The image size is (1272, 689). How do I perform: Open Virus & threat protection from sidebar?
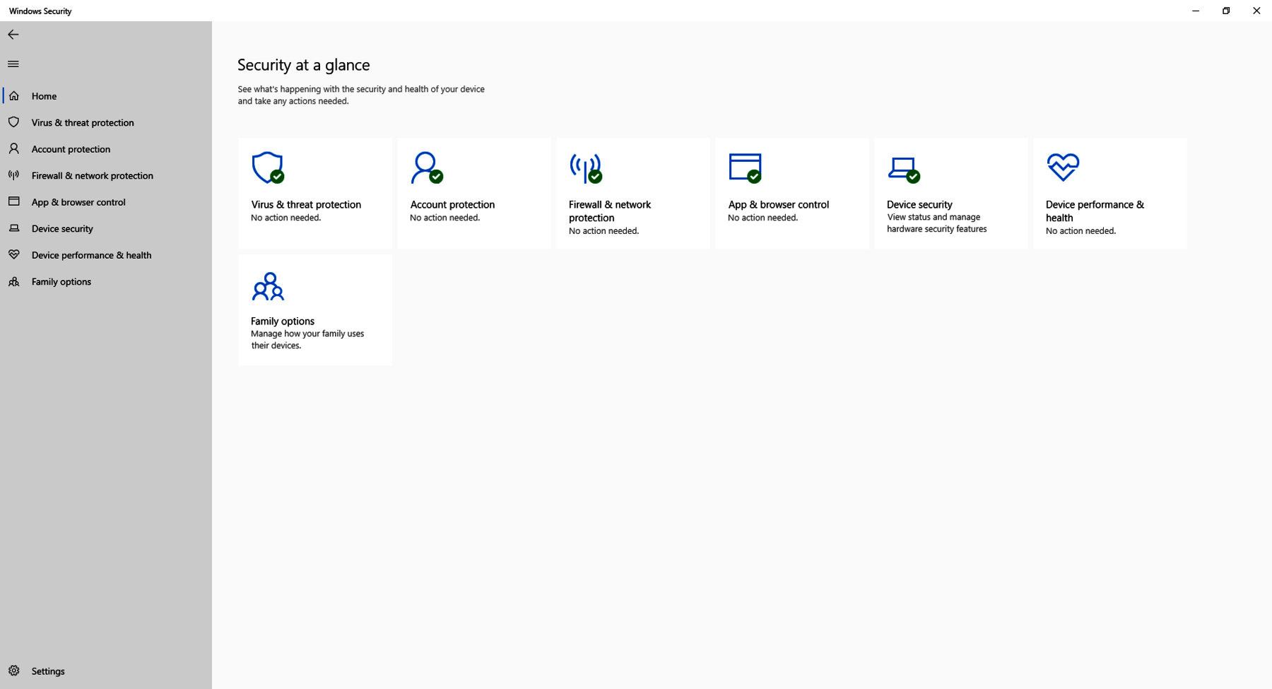[82, 123]
